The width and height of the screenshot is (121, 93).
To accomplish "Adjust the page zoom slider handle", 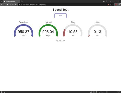I will [107, 92].
